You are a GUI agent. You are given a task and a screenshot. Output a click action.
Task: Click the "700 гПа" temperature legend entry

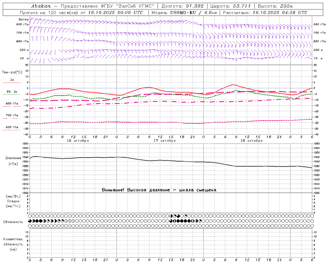point(12,115)
